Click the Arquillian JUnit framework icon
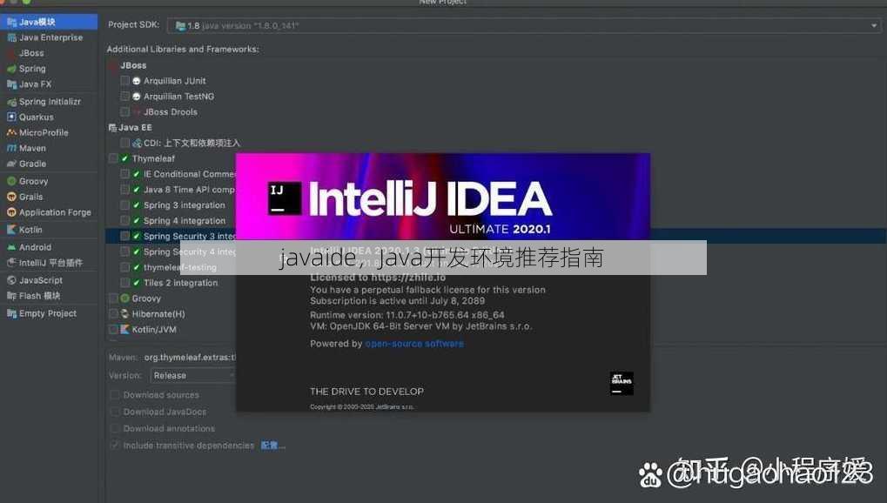 coord(137,81)
